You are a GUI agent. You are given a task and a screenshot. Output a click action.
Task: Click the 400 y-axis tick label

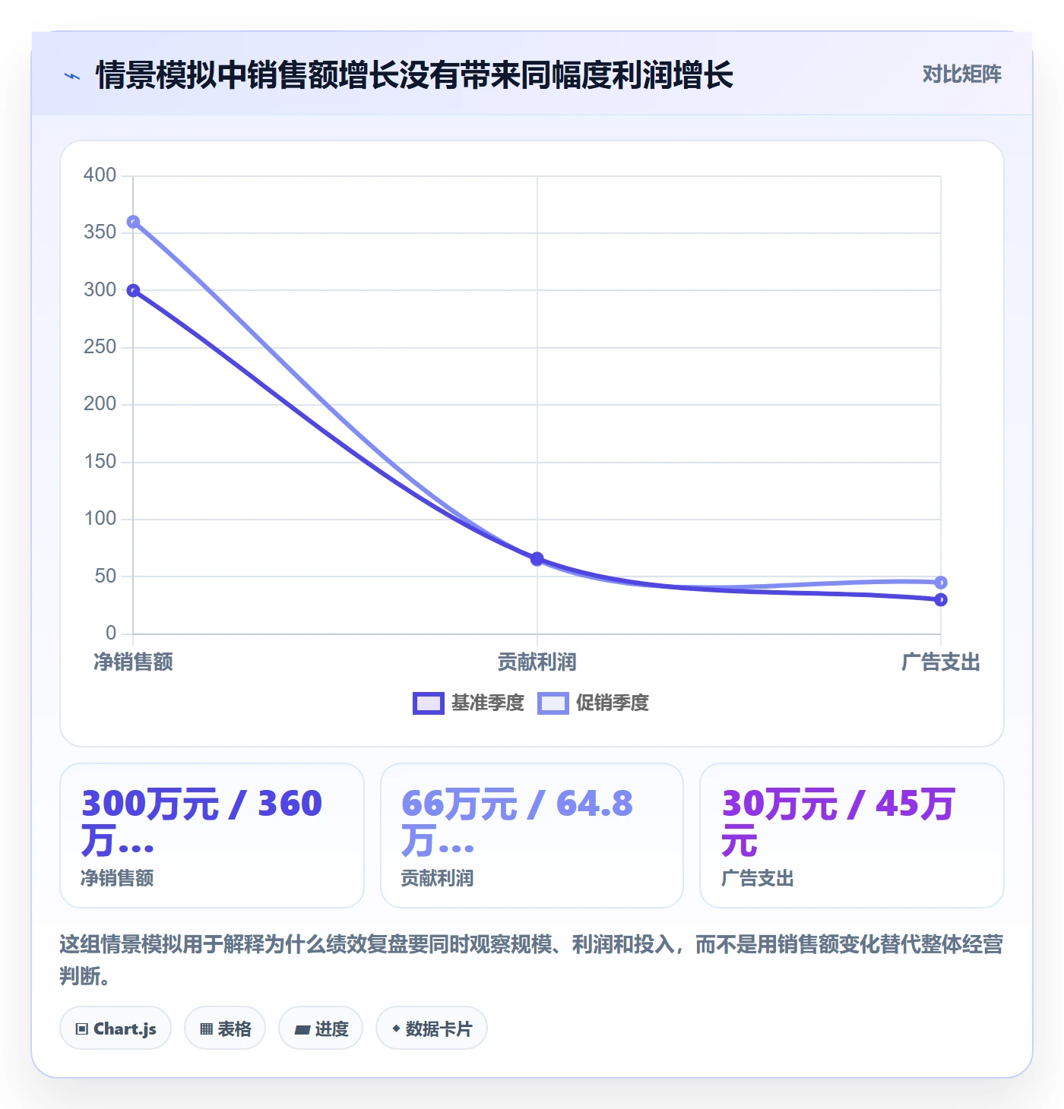click(100, 175)
